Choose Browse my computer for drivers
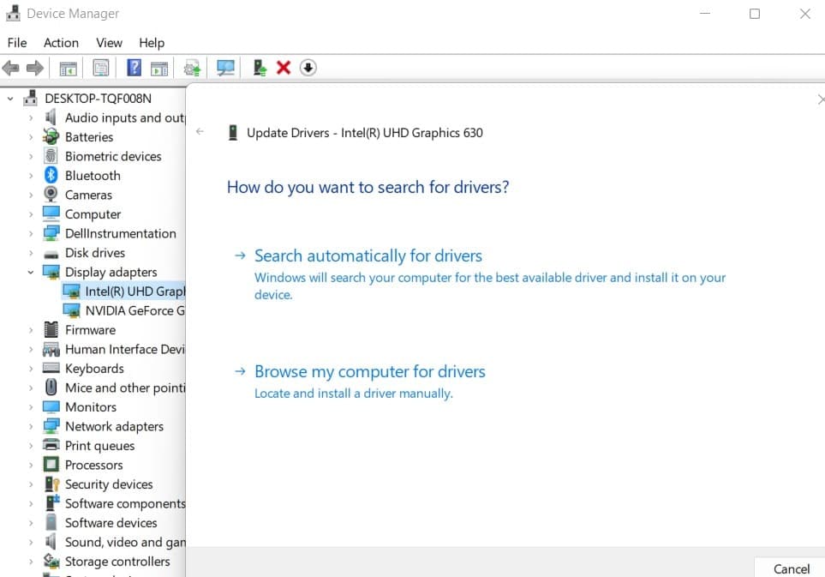Viewport: 825px width, 577px height. [370, 371]
